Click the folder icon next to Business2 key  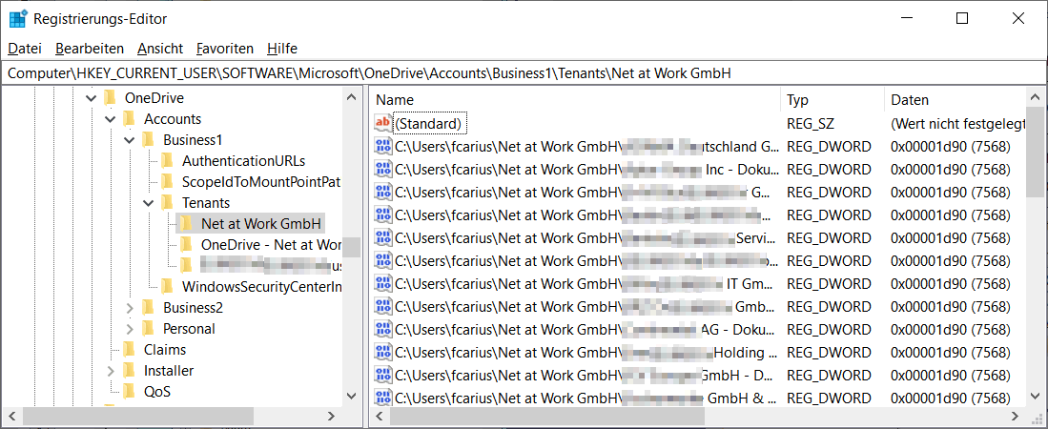149,307
